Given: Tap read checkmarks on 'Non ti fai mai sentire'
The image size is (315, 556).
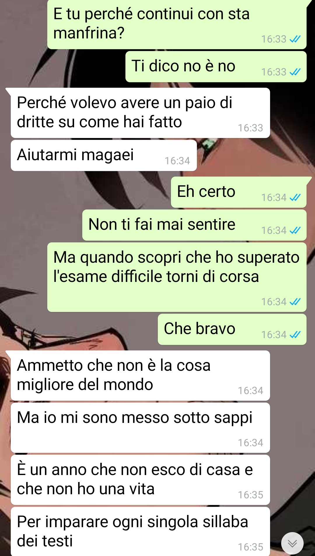Looking at the screenshot, I should point(295,230).
